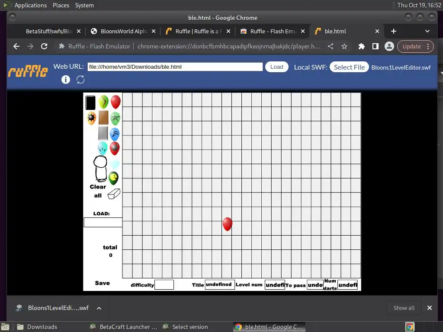Open Ruffle info icon
The height and width of the screenshot is (332, 443).
point(66,80)
